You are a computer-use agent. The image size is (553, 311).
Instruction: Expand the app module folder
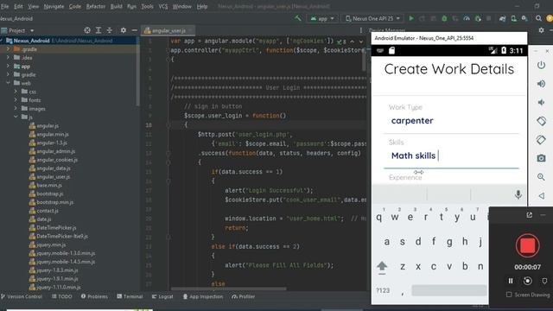tap(8, 66)
